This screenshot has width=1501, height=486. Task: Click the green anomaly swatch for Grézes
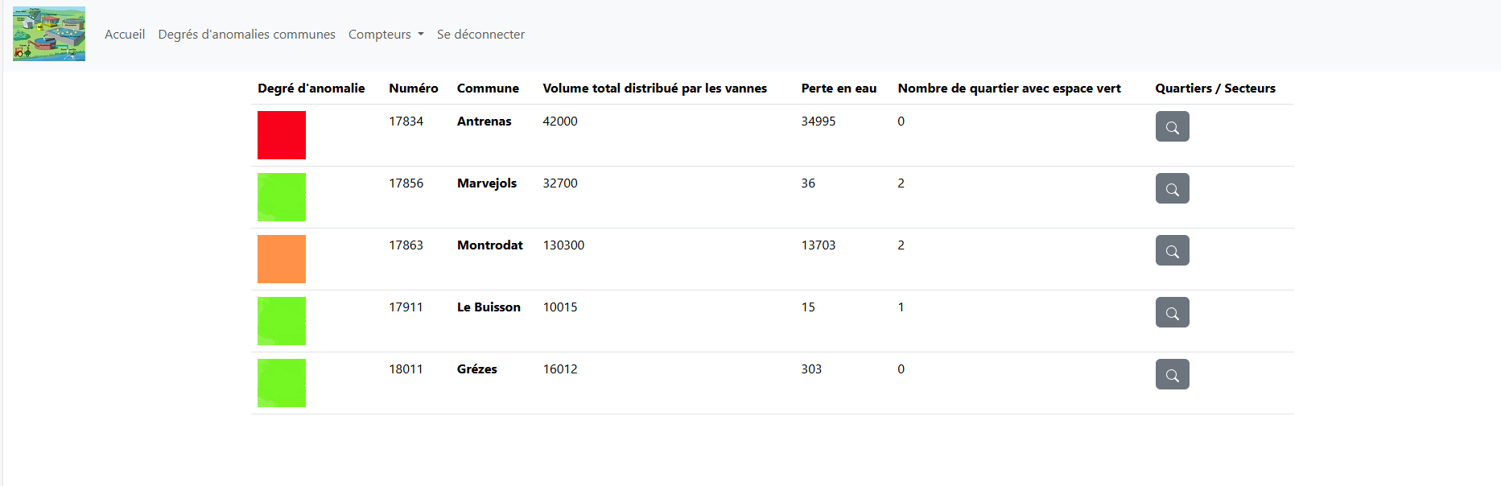click(x=282, y=383)
